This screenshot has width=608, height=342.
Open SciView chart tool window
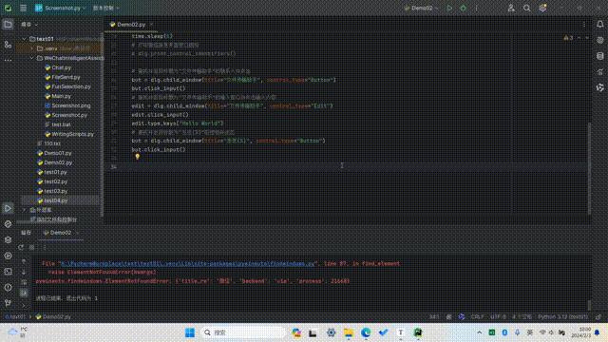599,72
